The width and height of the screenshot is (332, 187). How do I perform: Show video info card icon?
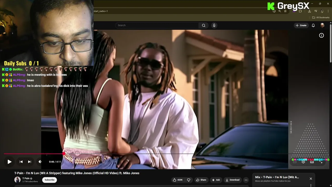321,35
